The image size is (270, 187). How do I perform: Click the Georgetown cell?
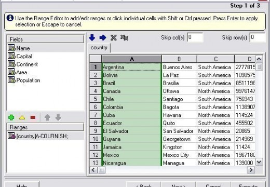pos(179,139)
